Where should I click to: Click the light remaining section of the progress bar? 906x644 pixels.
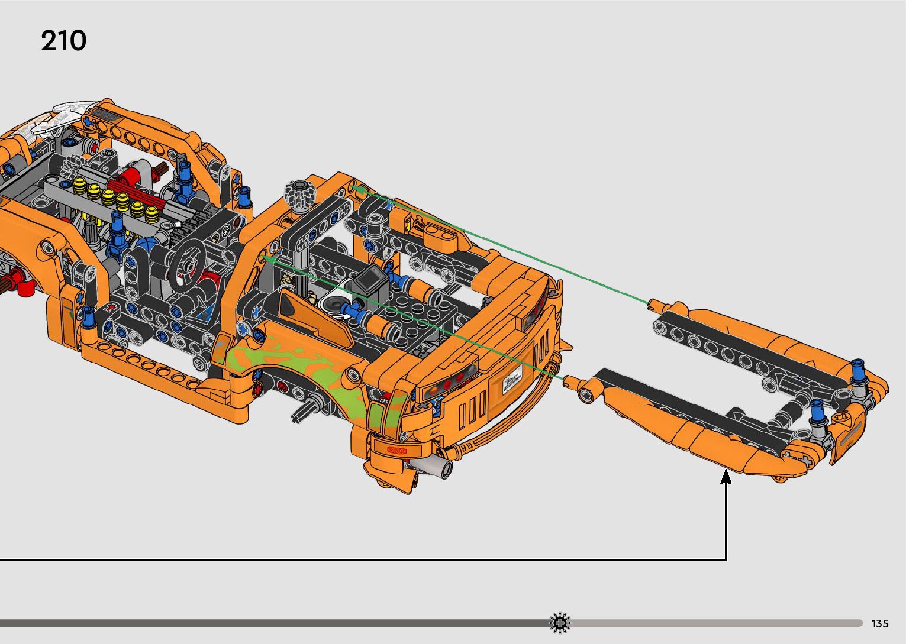710,623
